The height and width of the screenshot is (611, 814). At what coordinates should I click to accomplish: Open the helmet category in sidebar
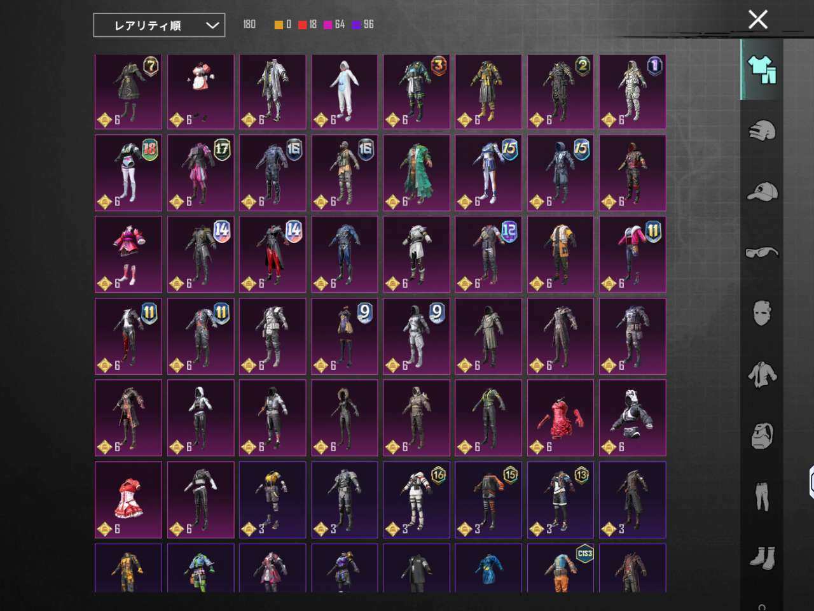tap(762, 130)
